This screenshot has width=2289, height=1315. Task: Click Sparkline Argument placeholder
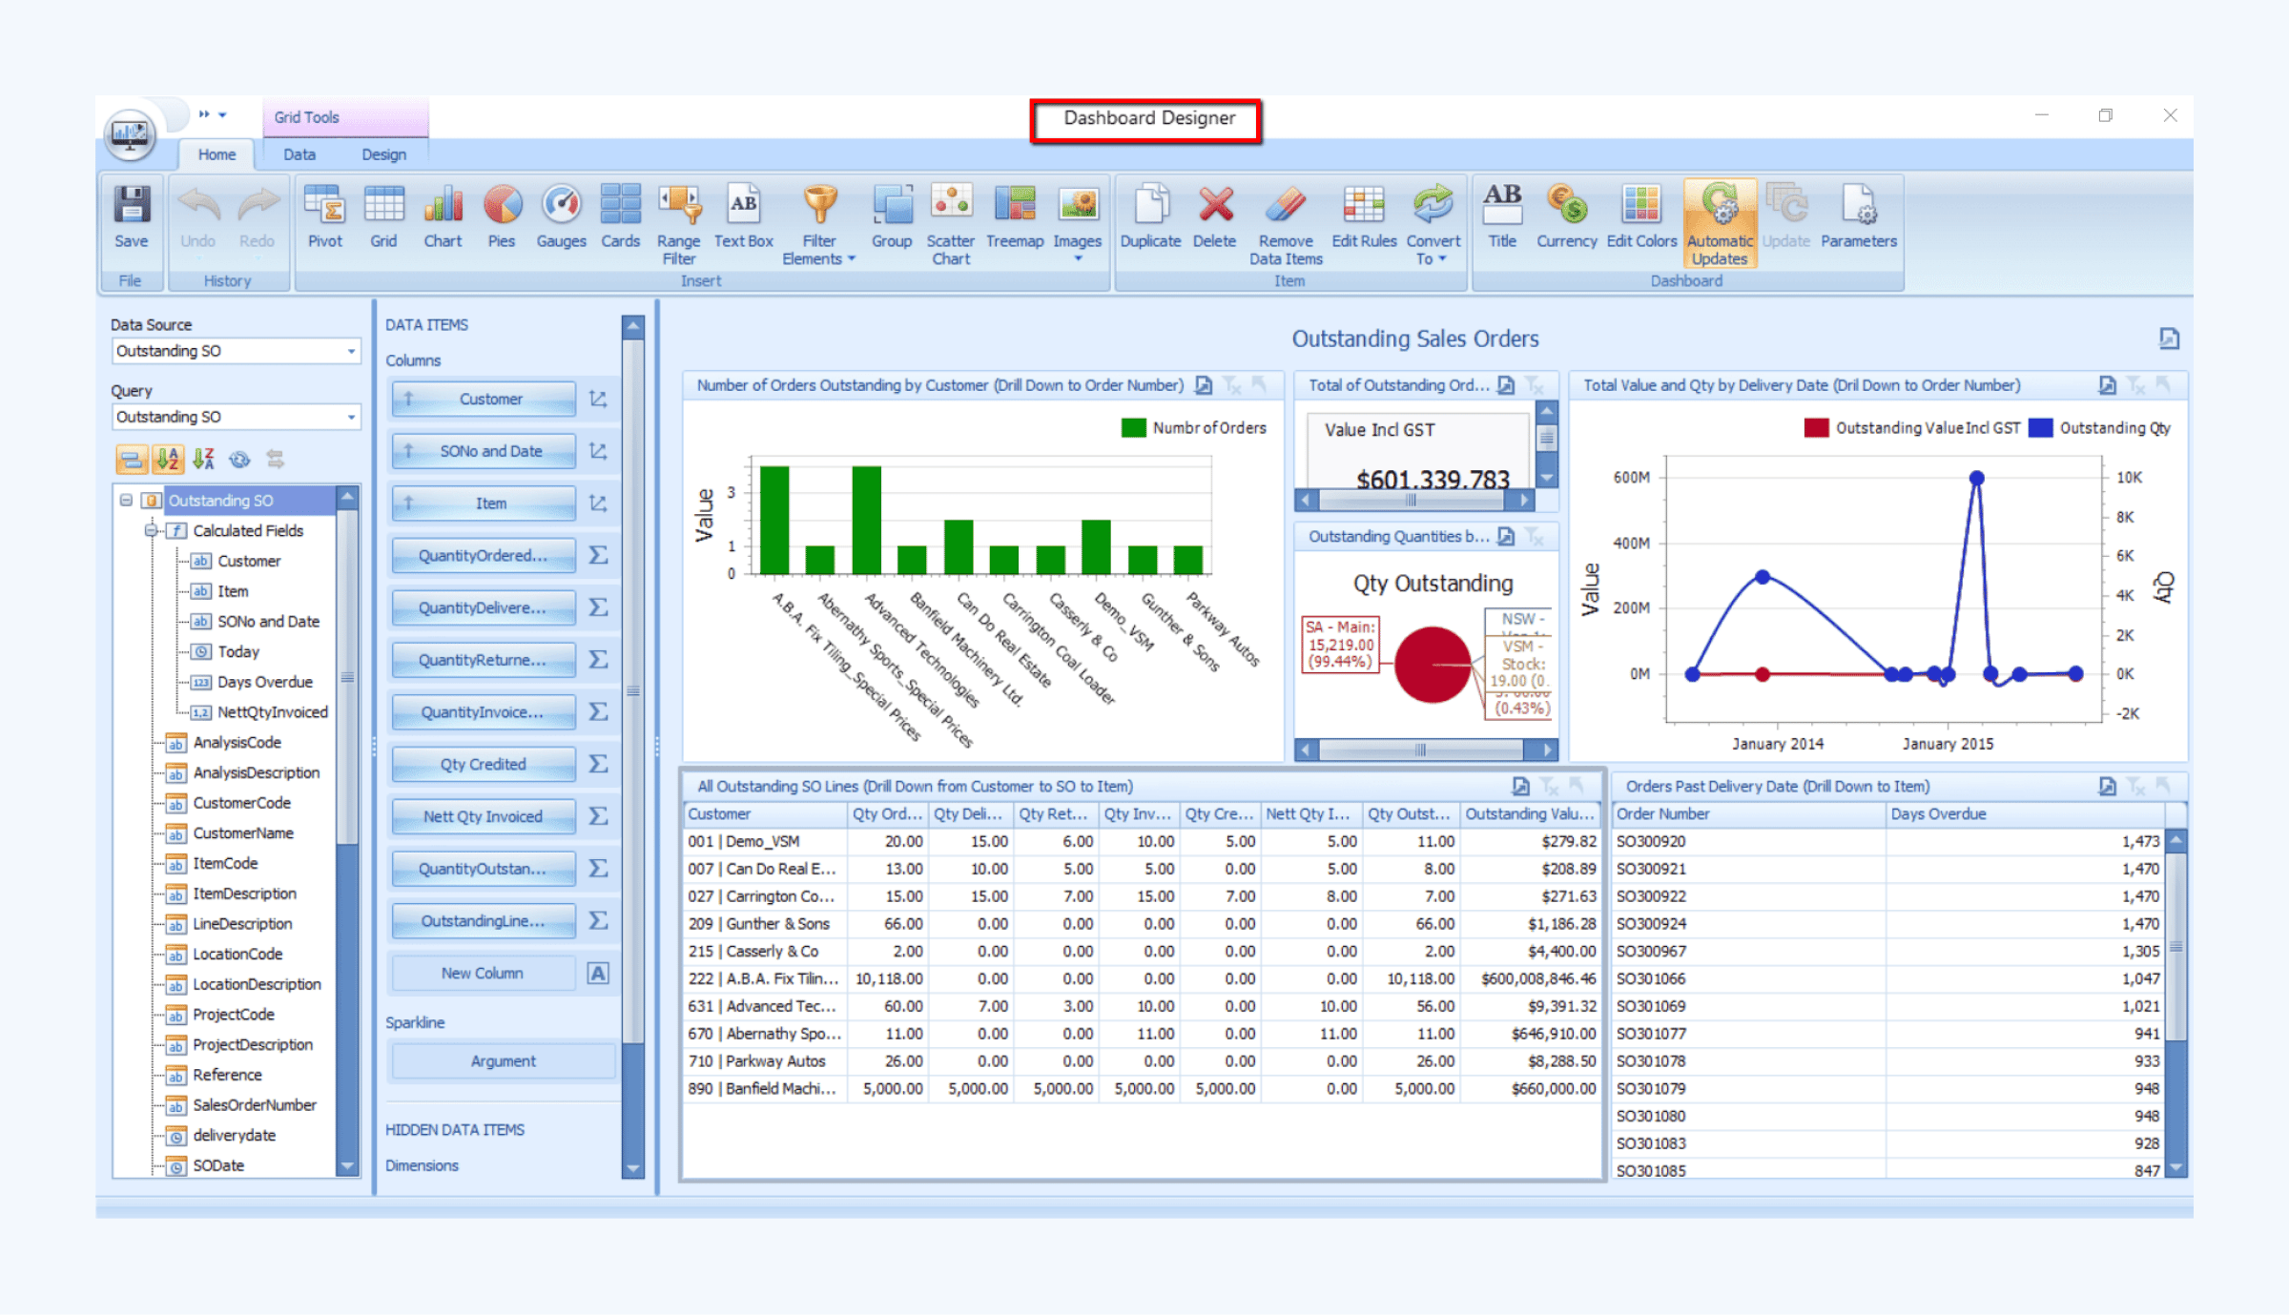(x=503, y=1061)
